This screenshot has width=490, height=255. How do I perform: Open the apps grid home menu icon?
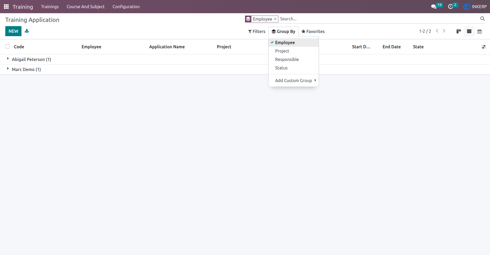pos(6,7)
